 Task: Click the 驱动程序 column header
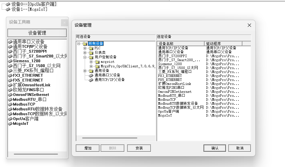point(223,44)
